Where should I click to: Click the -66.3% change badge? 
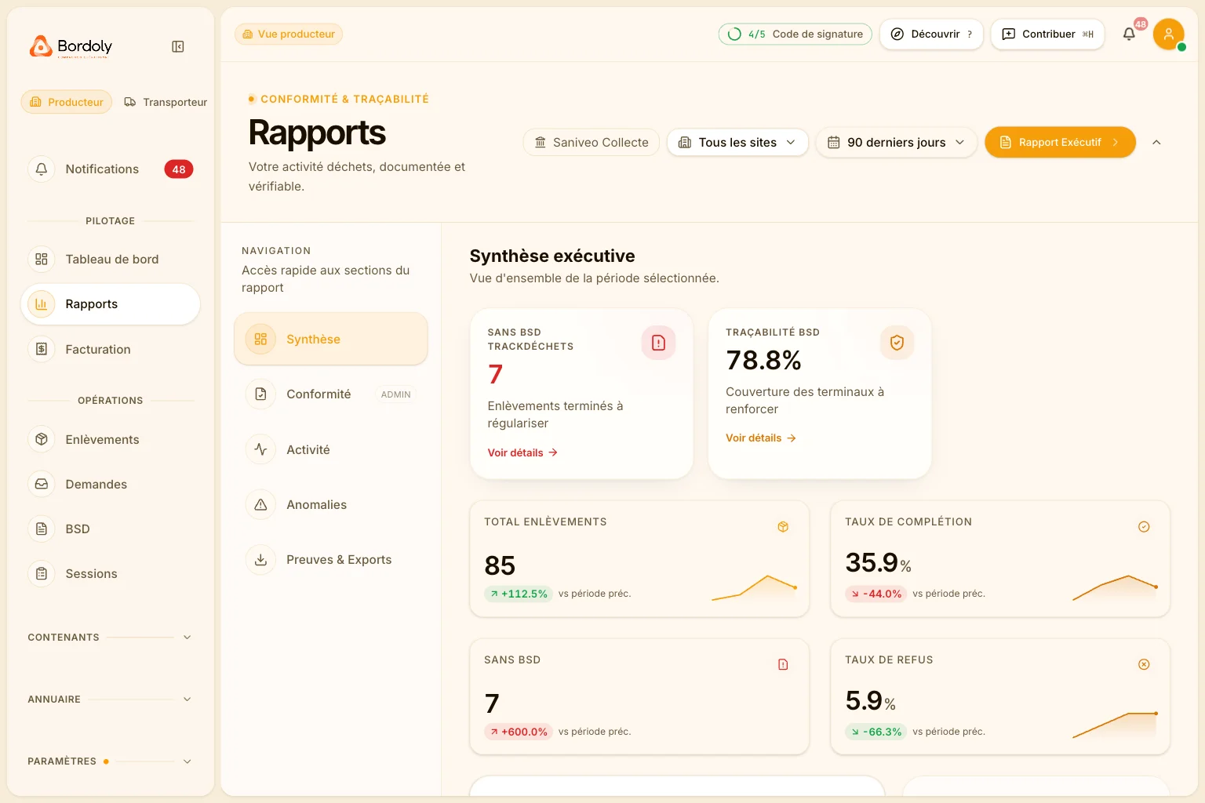point(876,732)
